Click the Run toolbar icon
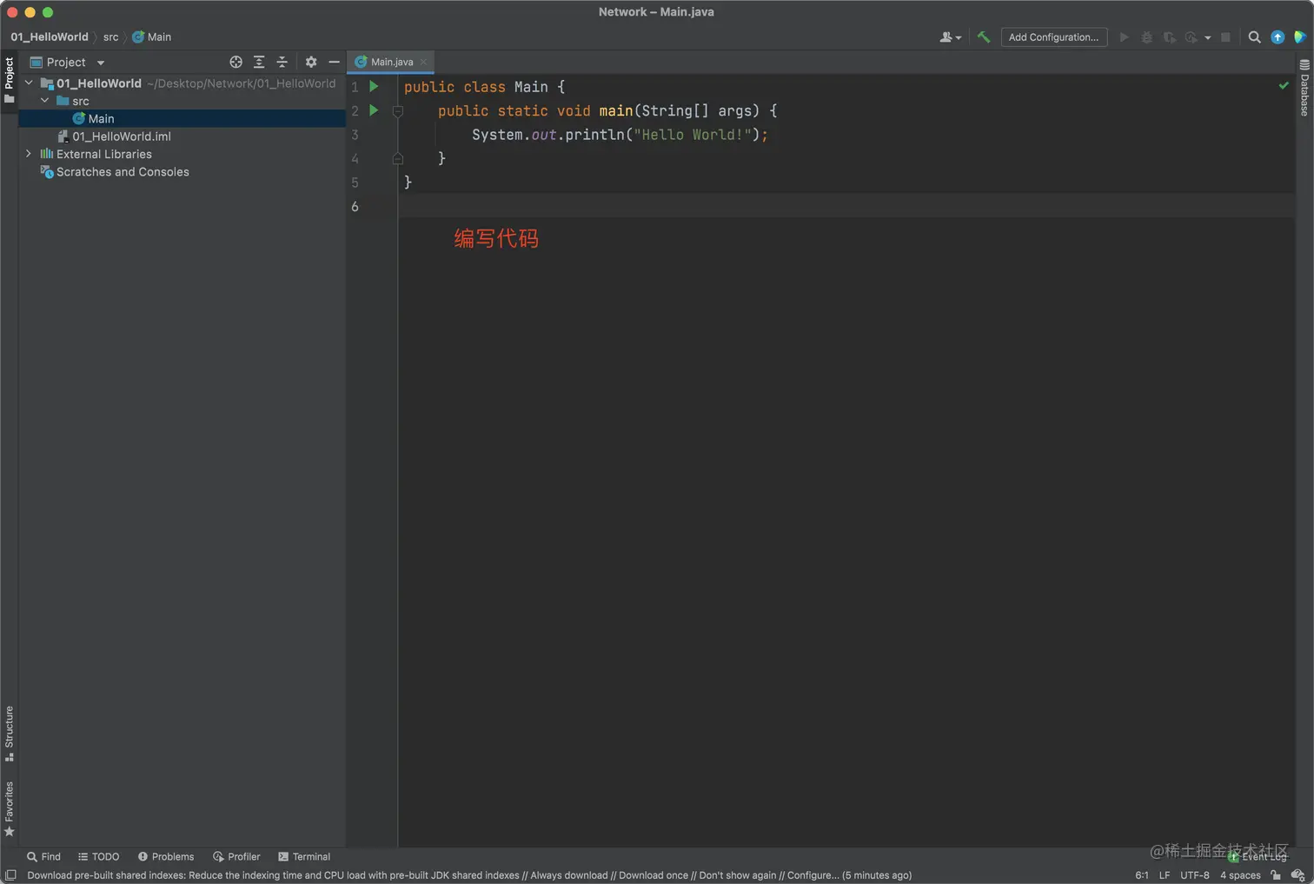 click(1124, 37)
